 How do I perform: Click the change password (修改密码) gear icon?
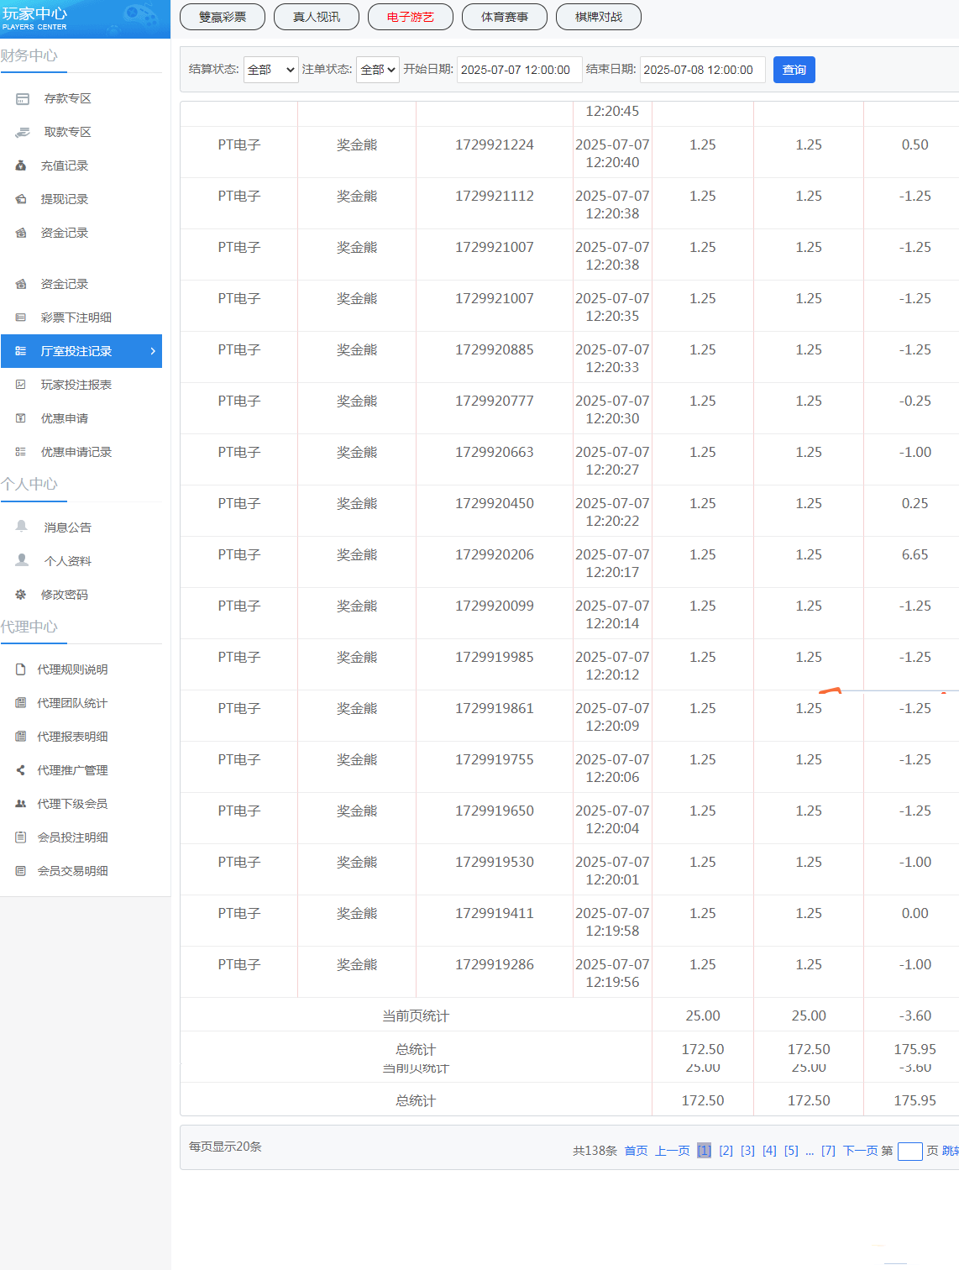click(x=21, y=595)
